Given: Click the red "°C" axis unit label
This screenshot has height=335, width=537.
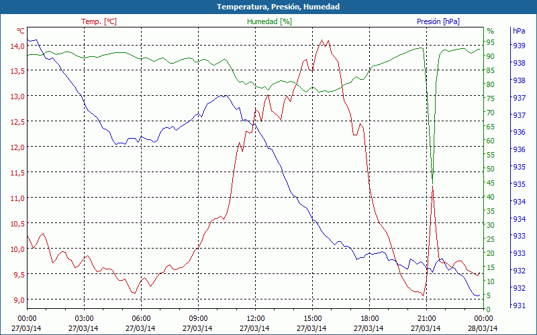Looking at the screenshot, I should click(x=21, y=31).
